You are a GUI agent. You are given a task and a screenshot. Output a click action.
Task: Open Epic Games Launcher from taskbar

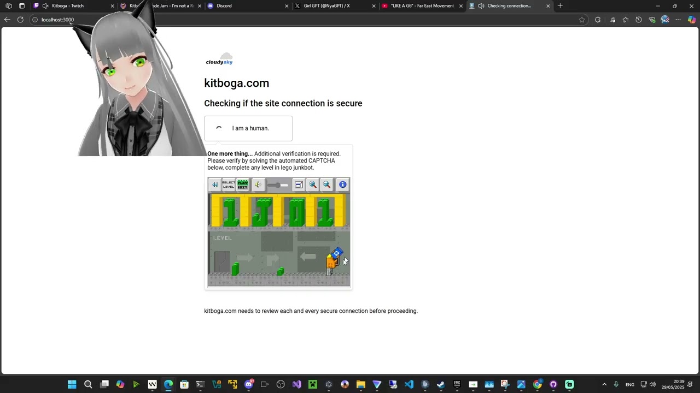pyautogui.click(x=457, y=384)
